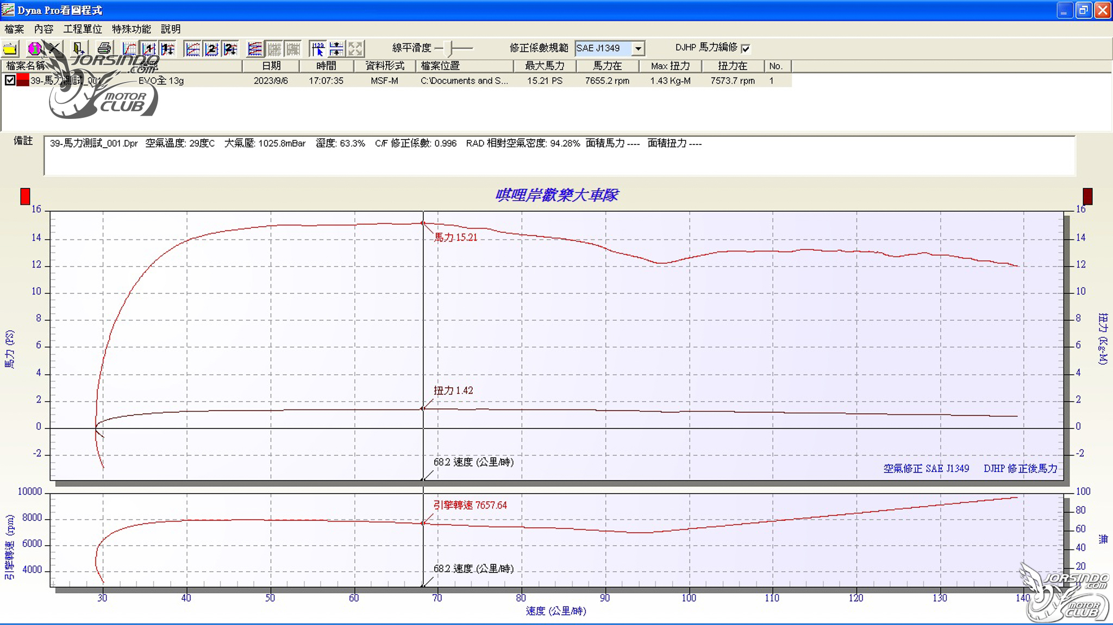The width and height of the screenshot is (1113, 625).
Task: Select the 2023/9/6 date cell
Action: (x=271, y=80)
